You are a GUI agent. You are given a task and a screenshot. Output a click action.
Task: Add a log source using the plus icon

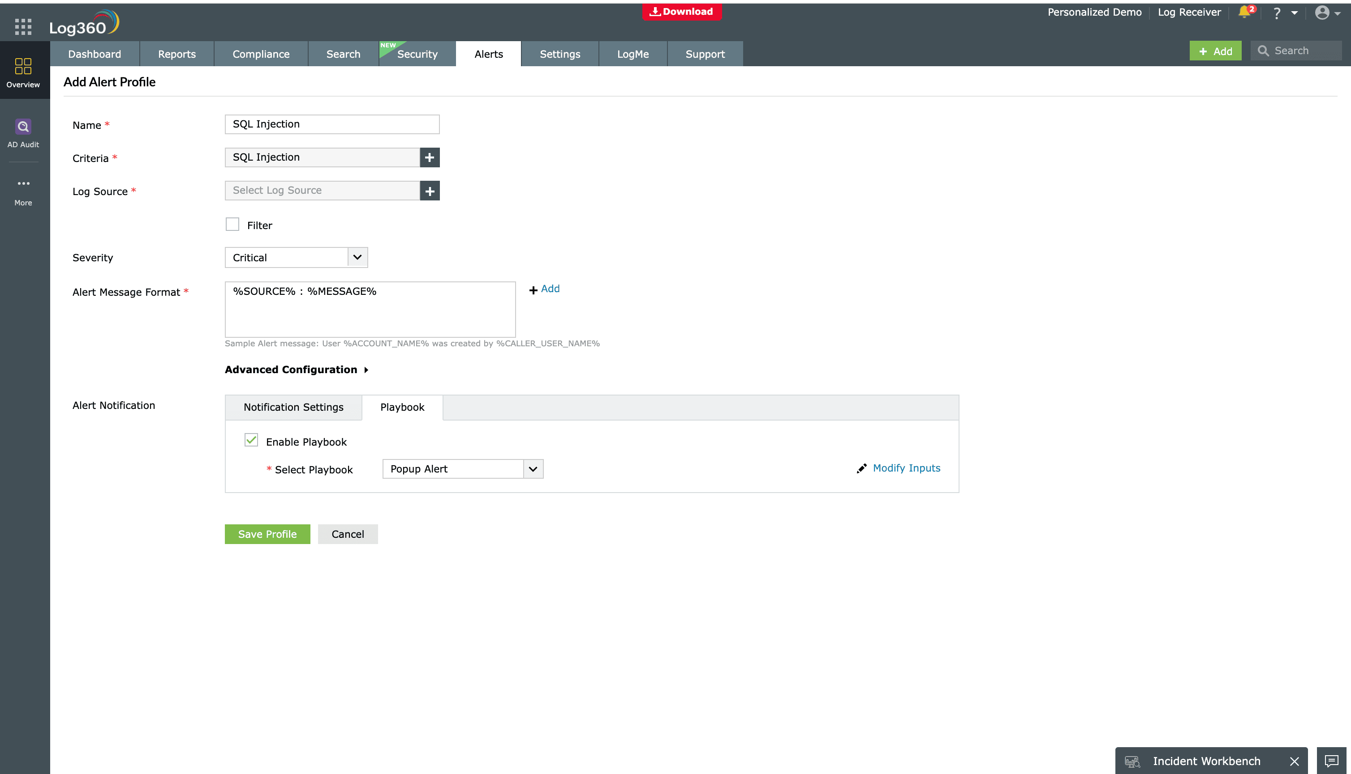click(430, 190)
